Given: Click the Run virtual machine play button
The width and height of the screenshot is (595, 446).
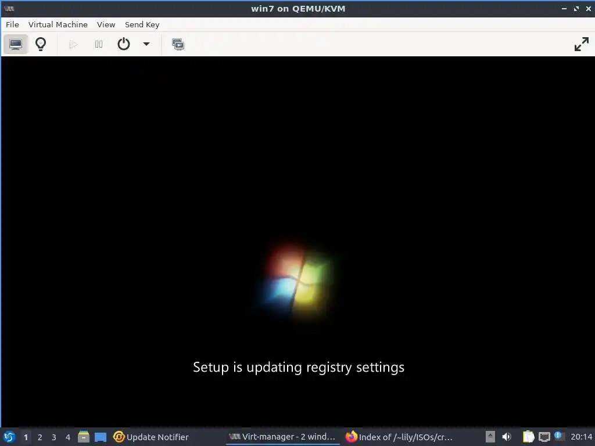Looking at the screenshot, I should (74, 44).
